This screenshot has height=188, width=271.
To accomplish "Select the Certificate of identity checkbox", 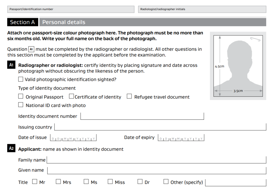I will coord(72,96).
